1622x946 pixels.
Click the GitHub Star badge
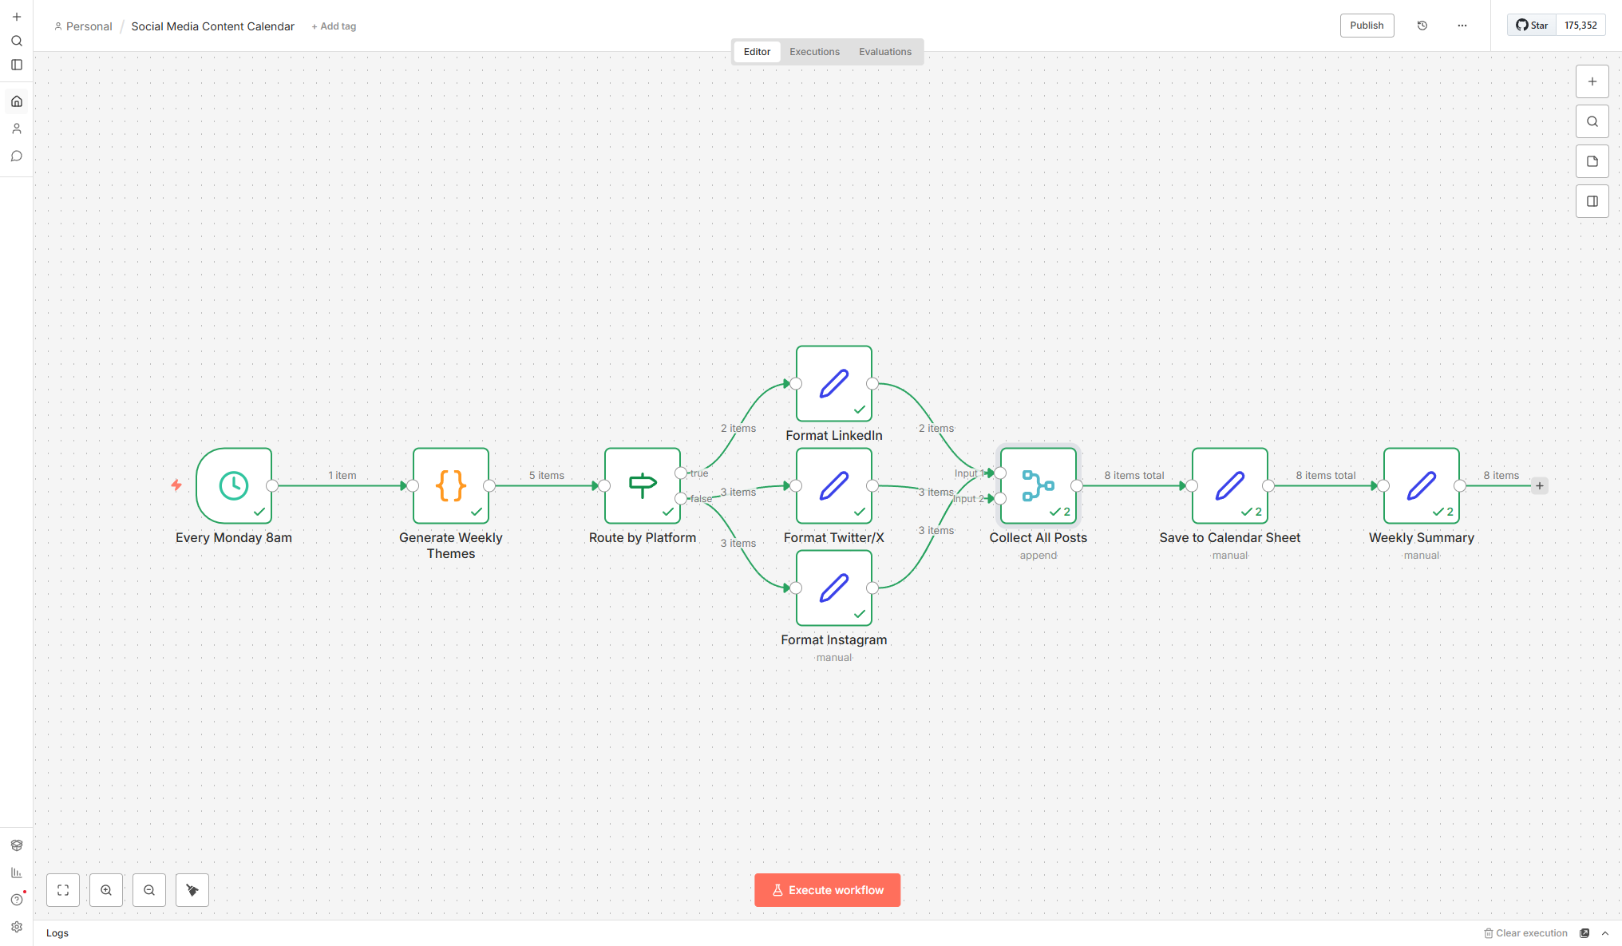coord(1531,25)
